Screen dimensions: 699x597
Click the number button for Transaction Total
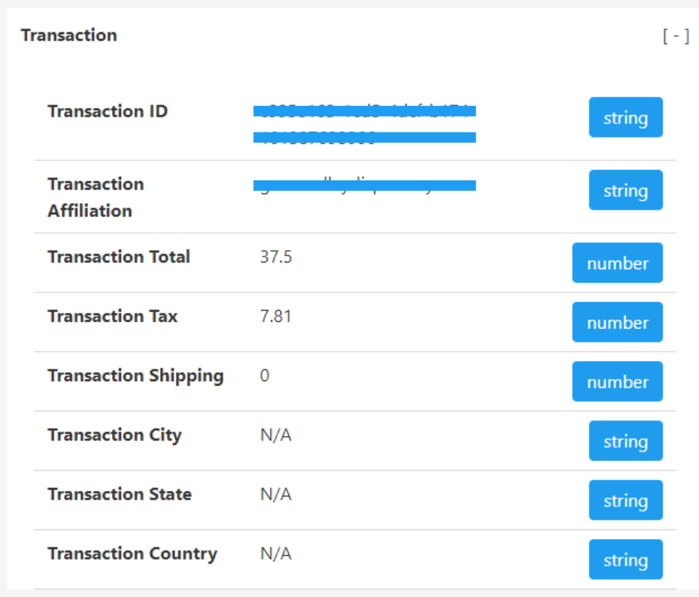coord(617,263)
